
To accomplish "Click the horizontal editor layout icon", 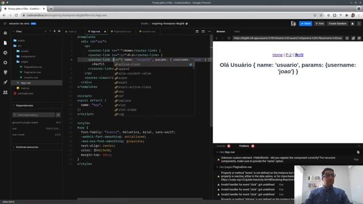I will [203, 32].
